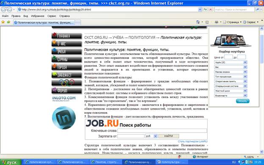264x165 pixels.
Task: Click the пуск Start button
Action: [x=11, y=162]
